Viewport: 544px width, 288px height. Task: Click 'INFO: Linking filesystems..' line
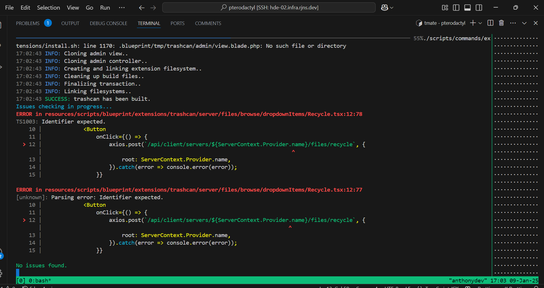(x=88, y=91)
